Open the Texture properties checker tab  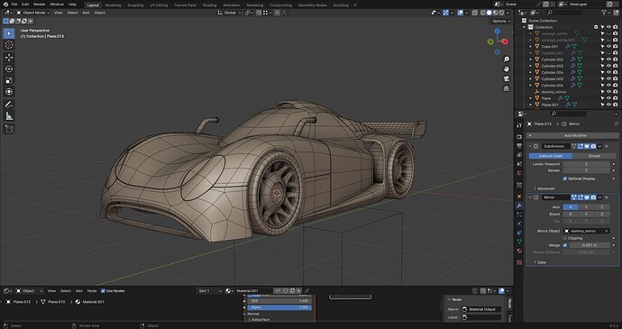click(519, 262)
